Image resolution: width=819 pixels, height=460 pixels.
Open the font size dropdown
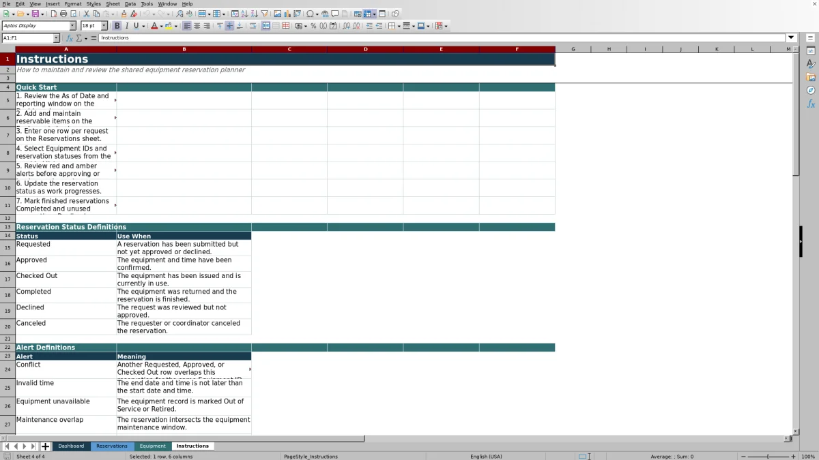[104, 26]
